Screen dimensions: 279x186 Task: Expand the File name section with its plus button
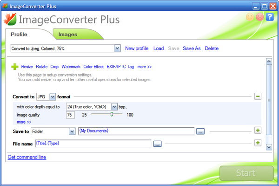(x=258, y=143)
